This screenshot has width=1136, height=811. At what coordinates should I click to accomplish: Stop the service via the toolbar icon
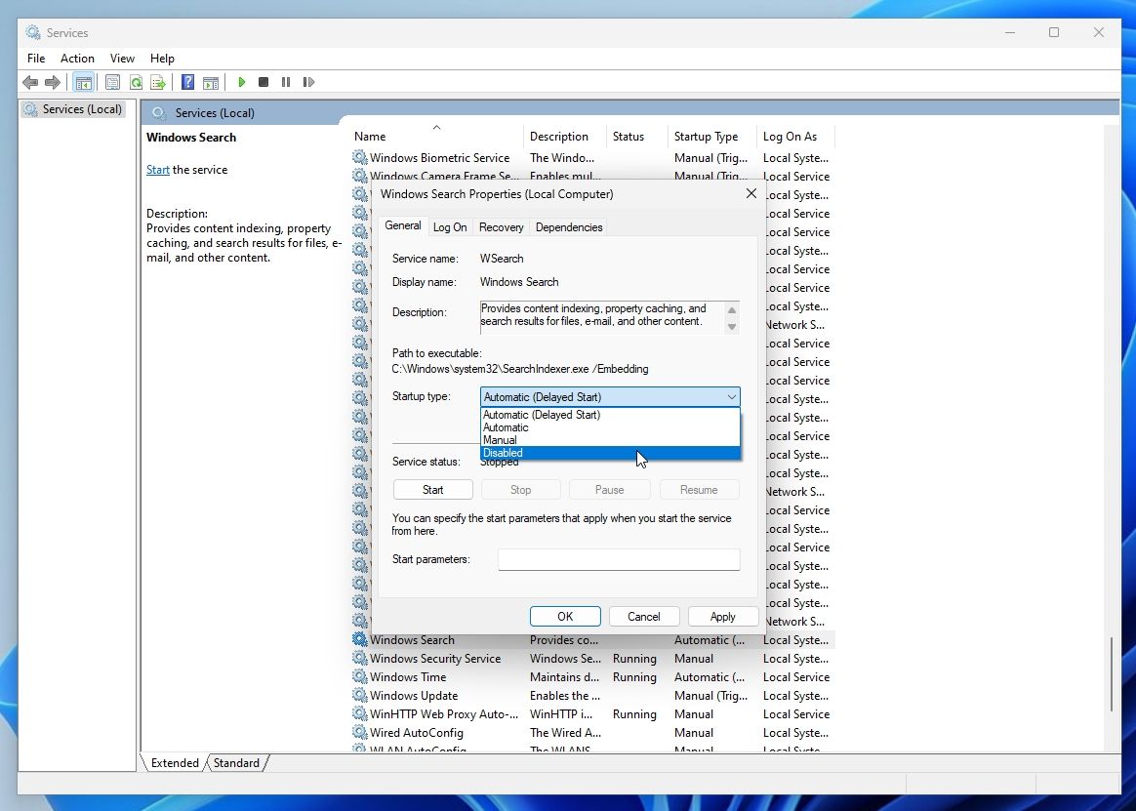tap(263, 82)
